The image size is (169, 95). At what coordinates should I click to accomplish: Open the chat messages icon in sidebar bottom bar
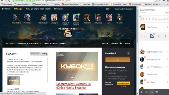click(x=157, y=92)
